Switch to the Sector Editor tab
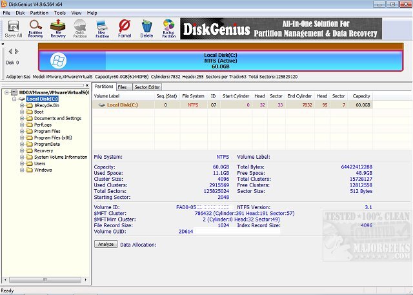This screenshot has width=413, height=295. pyautogui.click(x=147, y=86)
